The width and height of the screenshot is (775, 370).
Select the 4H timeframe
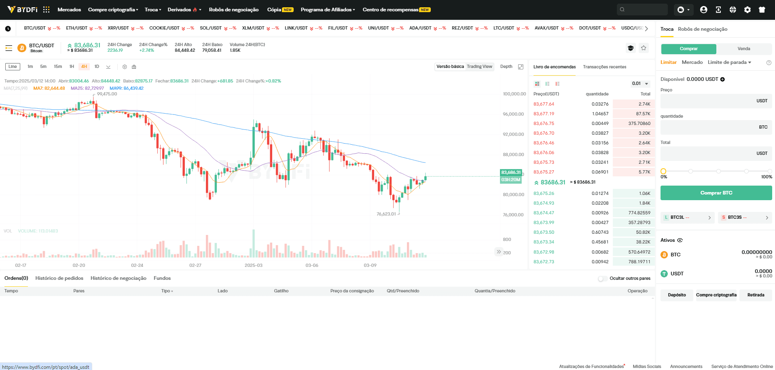[84, 67]
